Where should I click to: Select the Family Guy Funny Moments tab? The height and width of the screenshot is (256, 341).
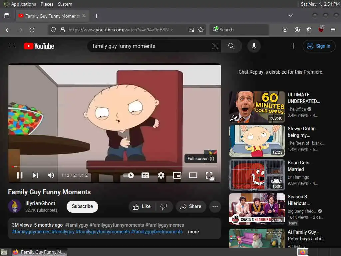click(52, 16)
